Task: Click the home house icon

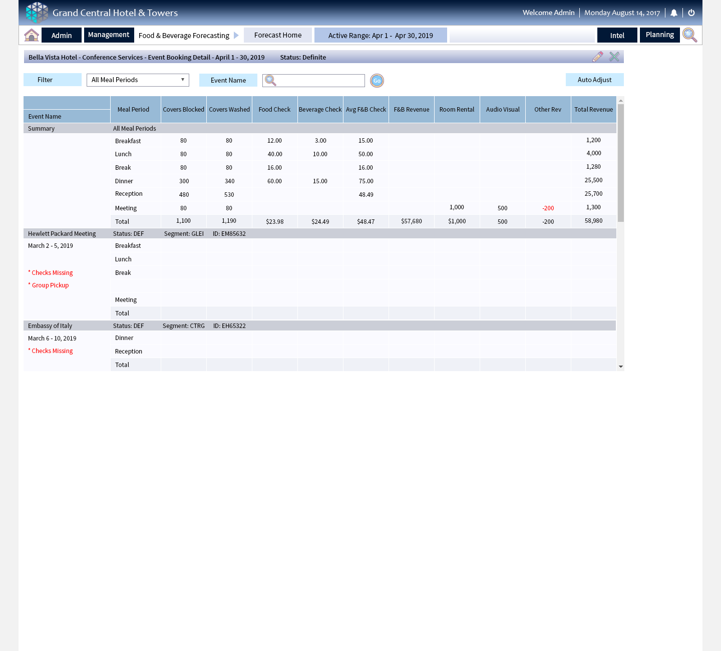Action: tap(32, 35)
